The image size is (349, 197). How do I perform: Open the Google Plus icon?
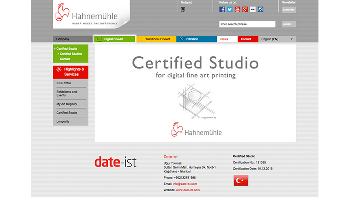click(245, 9)
